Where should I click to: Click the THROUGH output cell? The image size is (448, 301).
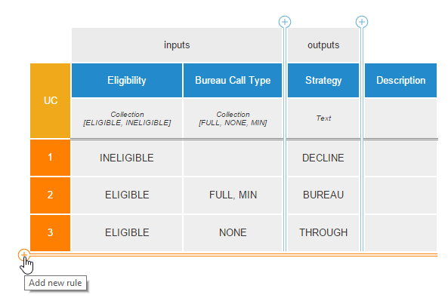tap(323, 233)
